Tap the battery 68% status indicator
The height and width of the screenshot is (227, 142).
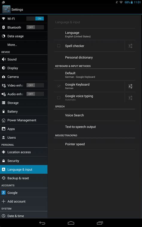pos(129,2)
